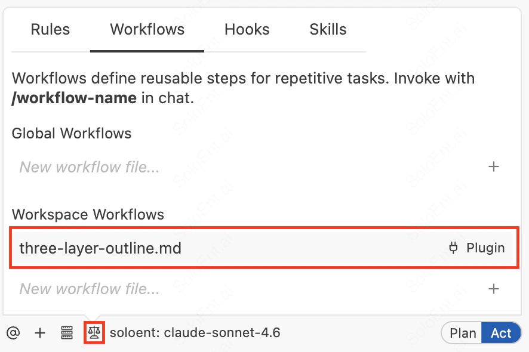Select the Skills tab
This screenshot has width=529, height=352.
click(328, 29)
